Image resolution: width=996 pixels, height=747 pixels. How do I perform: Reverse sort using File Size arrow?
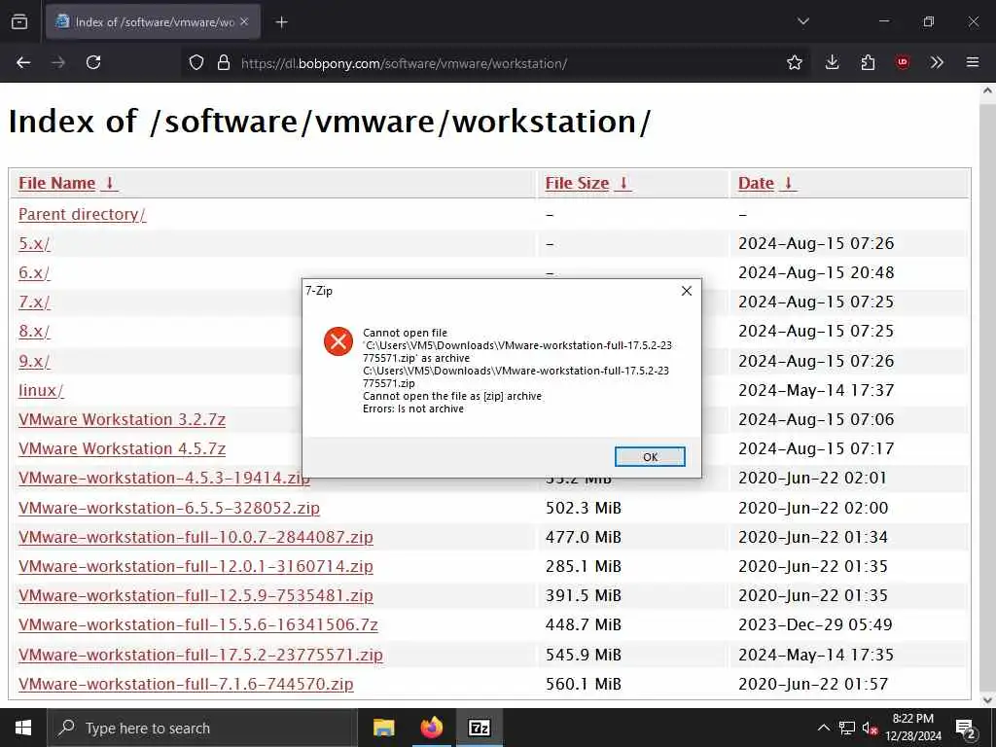click(623, 183)
